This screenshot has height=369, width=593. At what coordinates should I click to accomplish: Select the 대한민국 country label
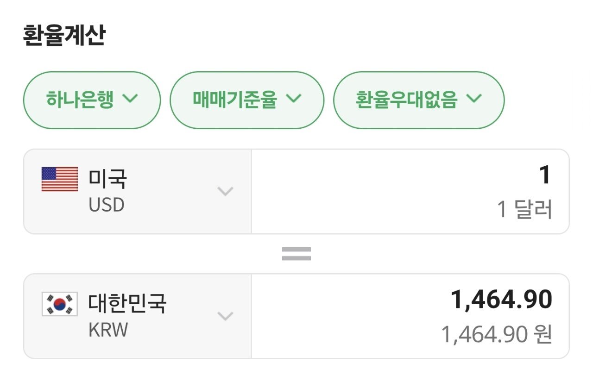[x=127, y=304]
